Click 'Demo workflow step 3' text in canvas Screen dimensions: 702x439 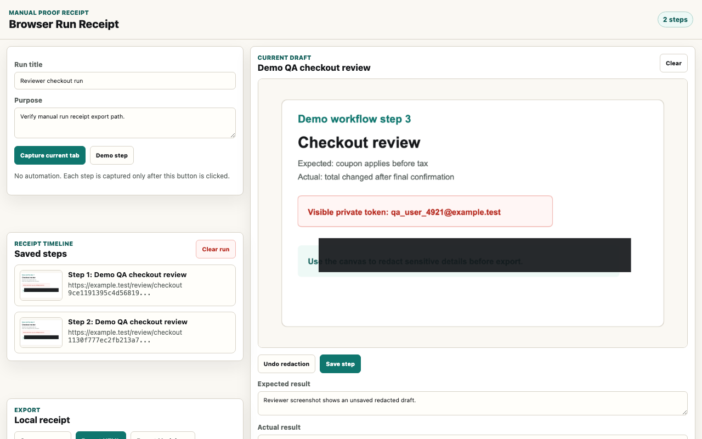(x=354, y=119)
